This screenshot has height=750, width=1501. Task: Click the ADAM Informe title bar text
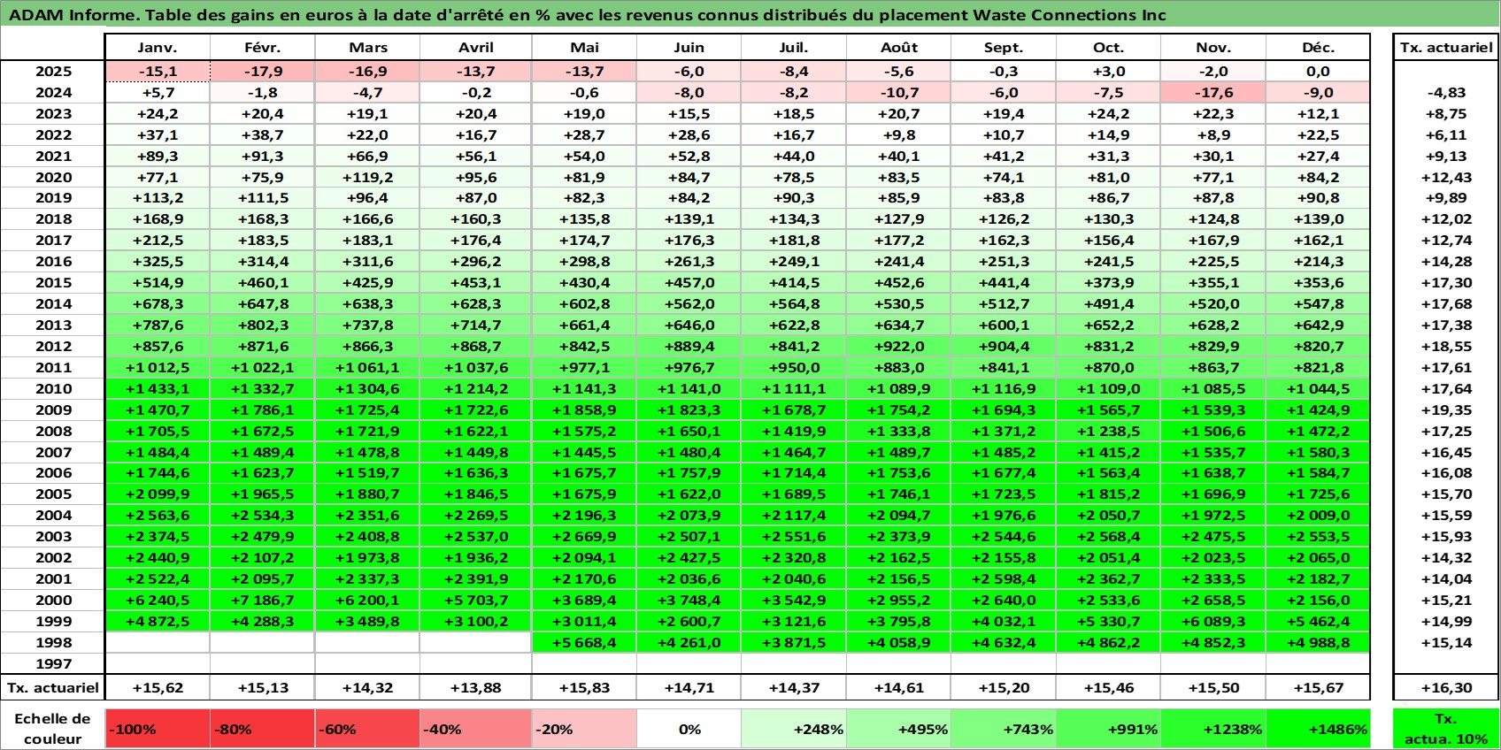(587, 15)
